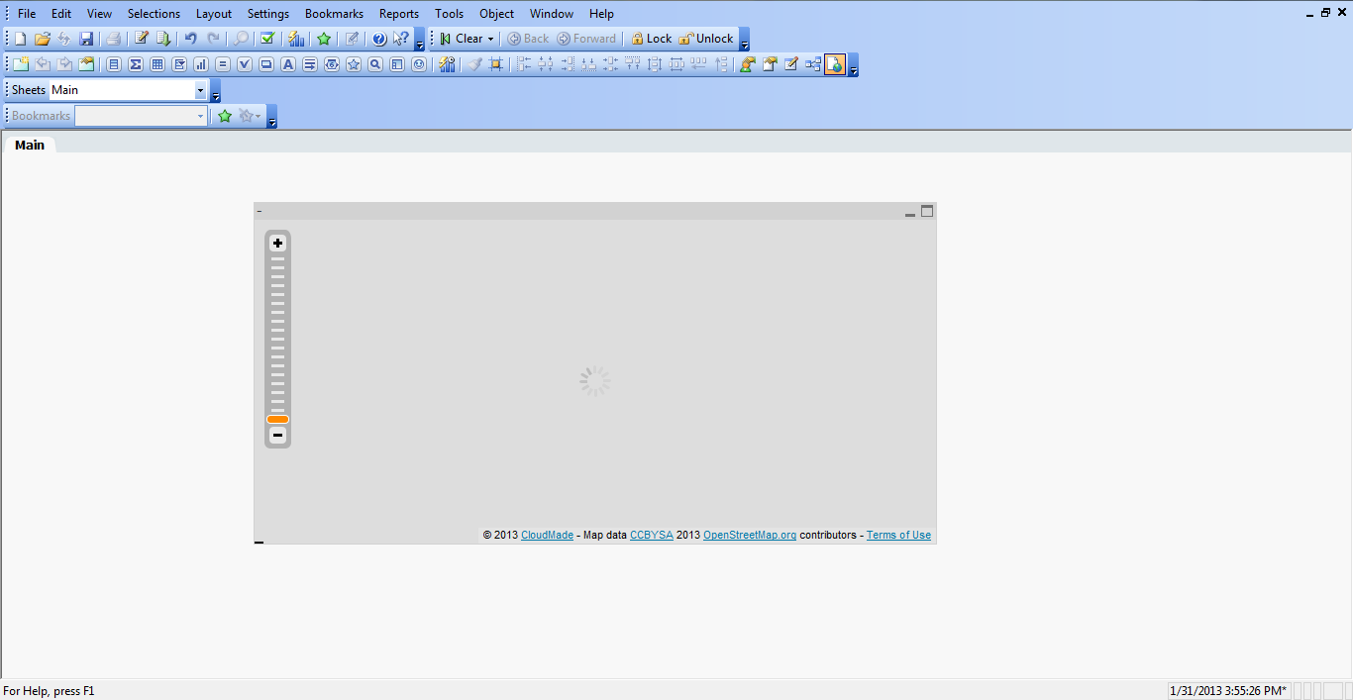Maximize the map object

(x=927, y=211)
